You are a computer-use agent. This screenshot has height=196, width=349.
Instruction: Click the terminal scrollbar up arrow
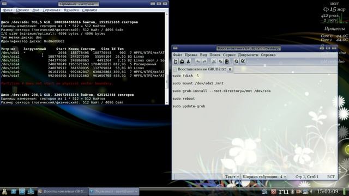click(167, 14)
